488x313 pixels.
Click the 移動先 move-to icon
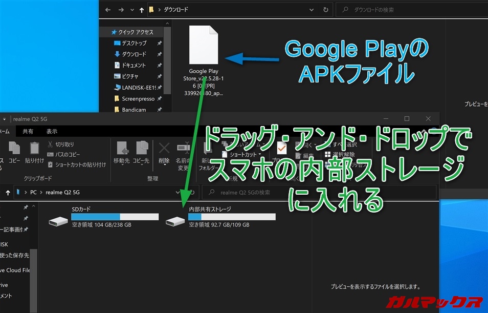click(121, 153)
